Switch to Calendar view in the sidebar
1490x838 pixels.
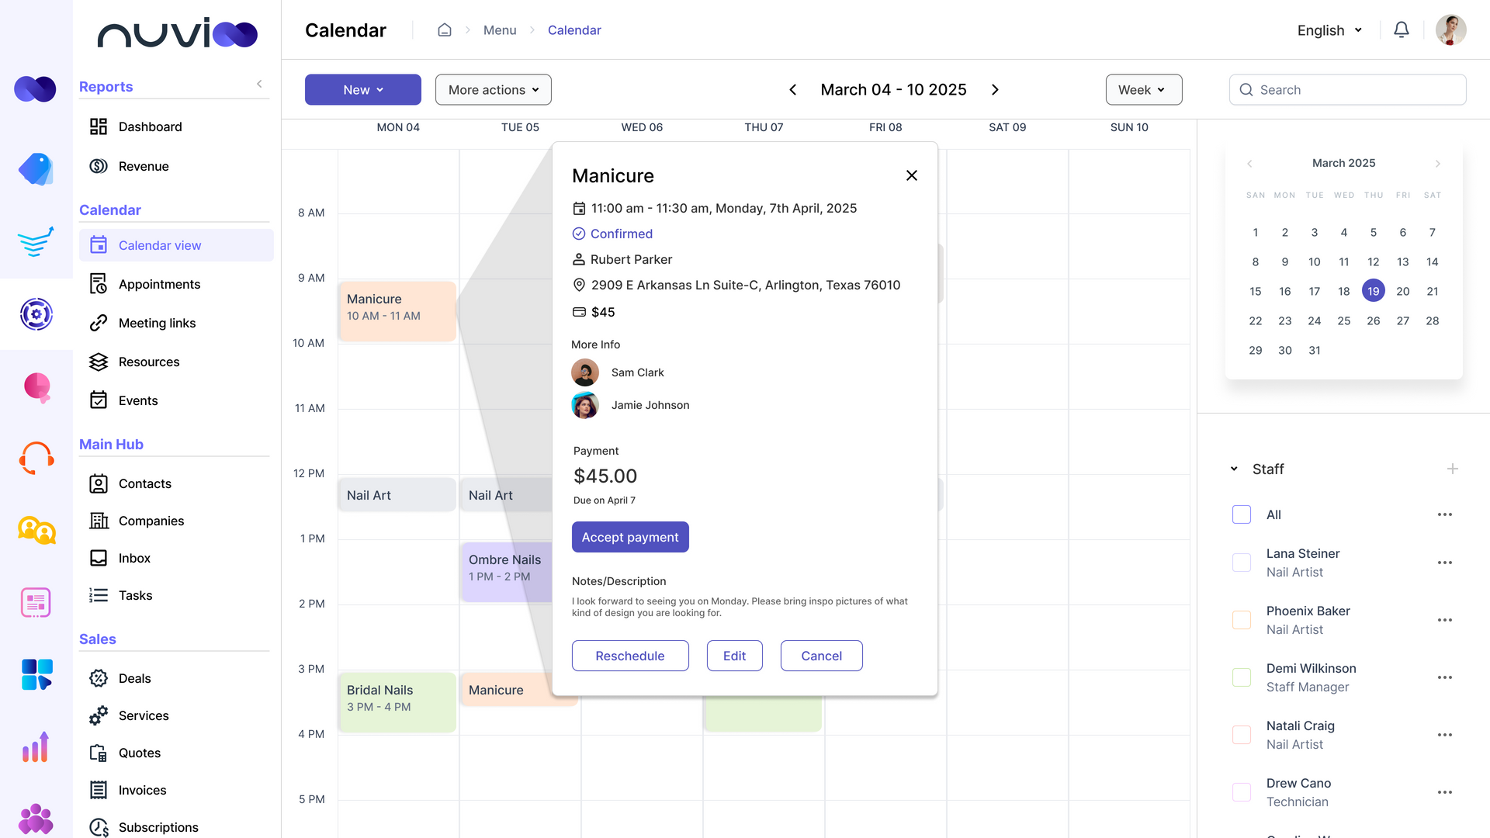tap(160, 245)
